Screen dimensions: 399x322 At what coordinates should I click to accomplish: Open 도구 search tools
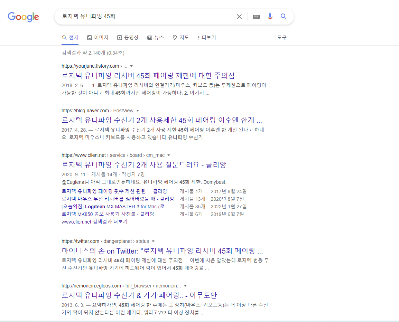coord(282,38)
